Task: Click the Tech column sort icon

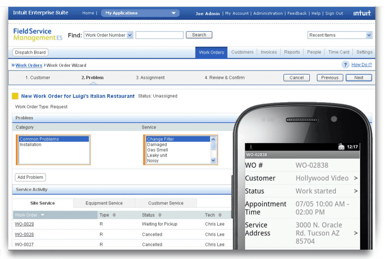Action: [220, 215]
